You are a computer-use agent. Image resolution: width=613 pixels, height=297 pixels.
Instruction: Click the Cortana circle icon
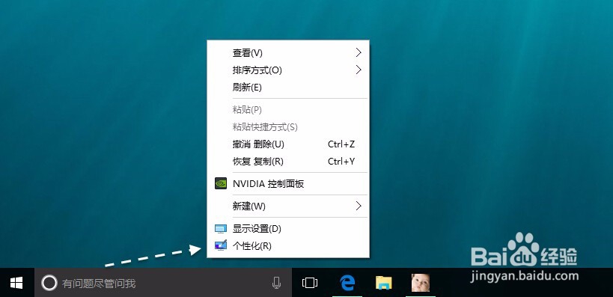click(49, 283)
